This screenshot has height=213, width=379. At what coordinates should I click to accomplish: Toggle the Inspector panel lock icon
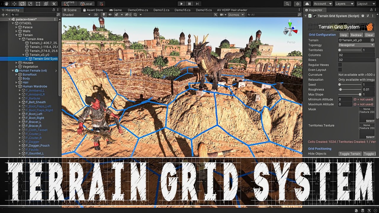pos(371,10)
